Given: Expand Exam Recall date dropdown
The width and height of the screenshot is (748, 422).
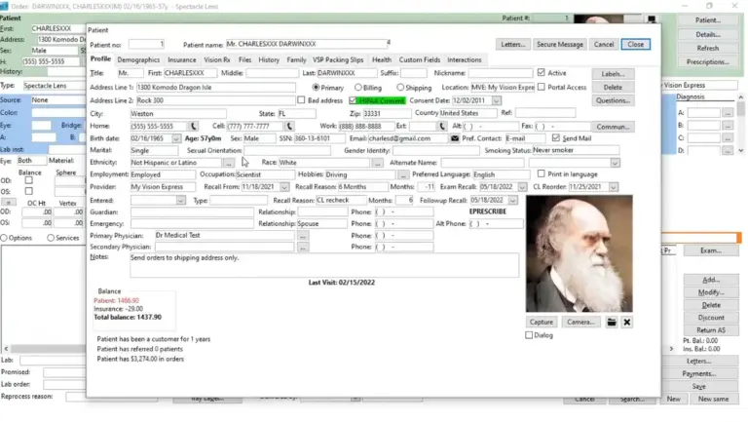Looking at the screenshot, I should click(x=522, y=187).
